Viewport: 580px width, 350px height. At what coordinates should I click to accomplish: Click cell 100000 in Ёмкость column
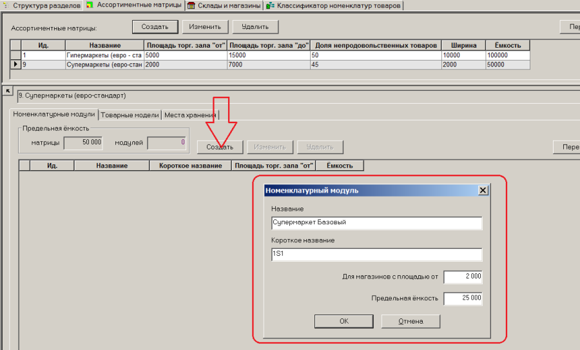pos(508,55)
